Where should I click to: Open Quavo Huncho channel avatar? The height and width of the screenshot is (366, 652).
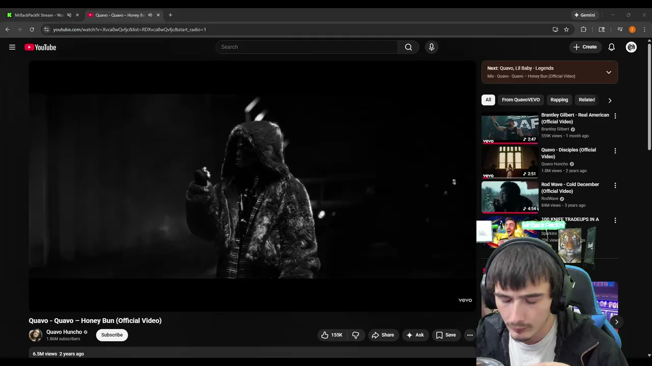pyautogui.click(x=35, y=335)
